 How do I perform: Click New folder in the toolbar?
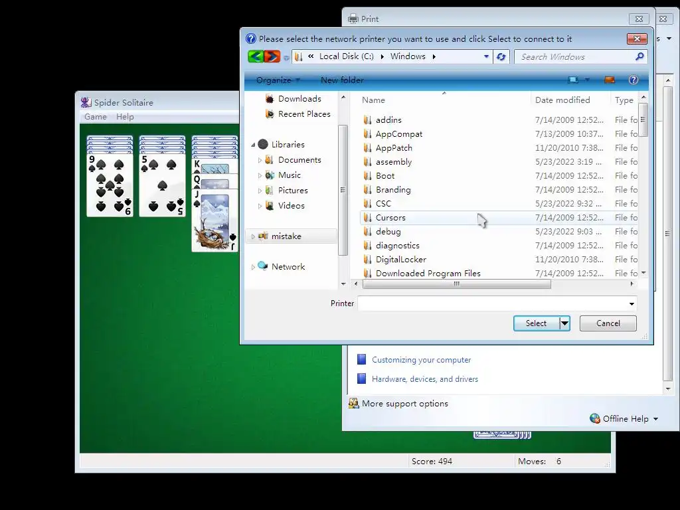342,80
